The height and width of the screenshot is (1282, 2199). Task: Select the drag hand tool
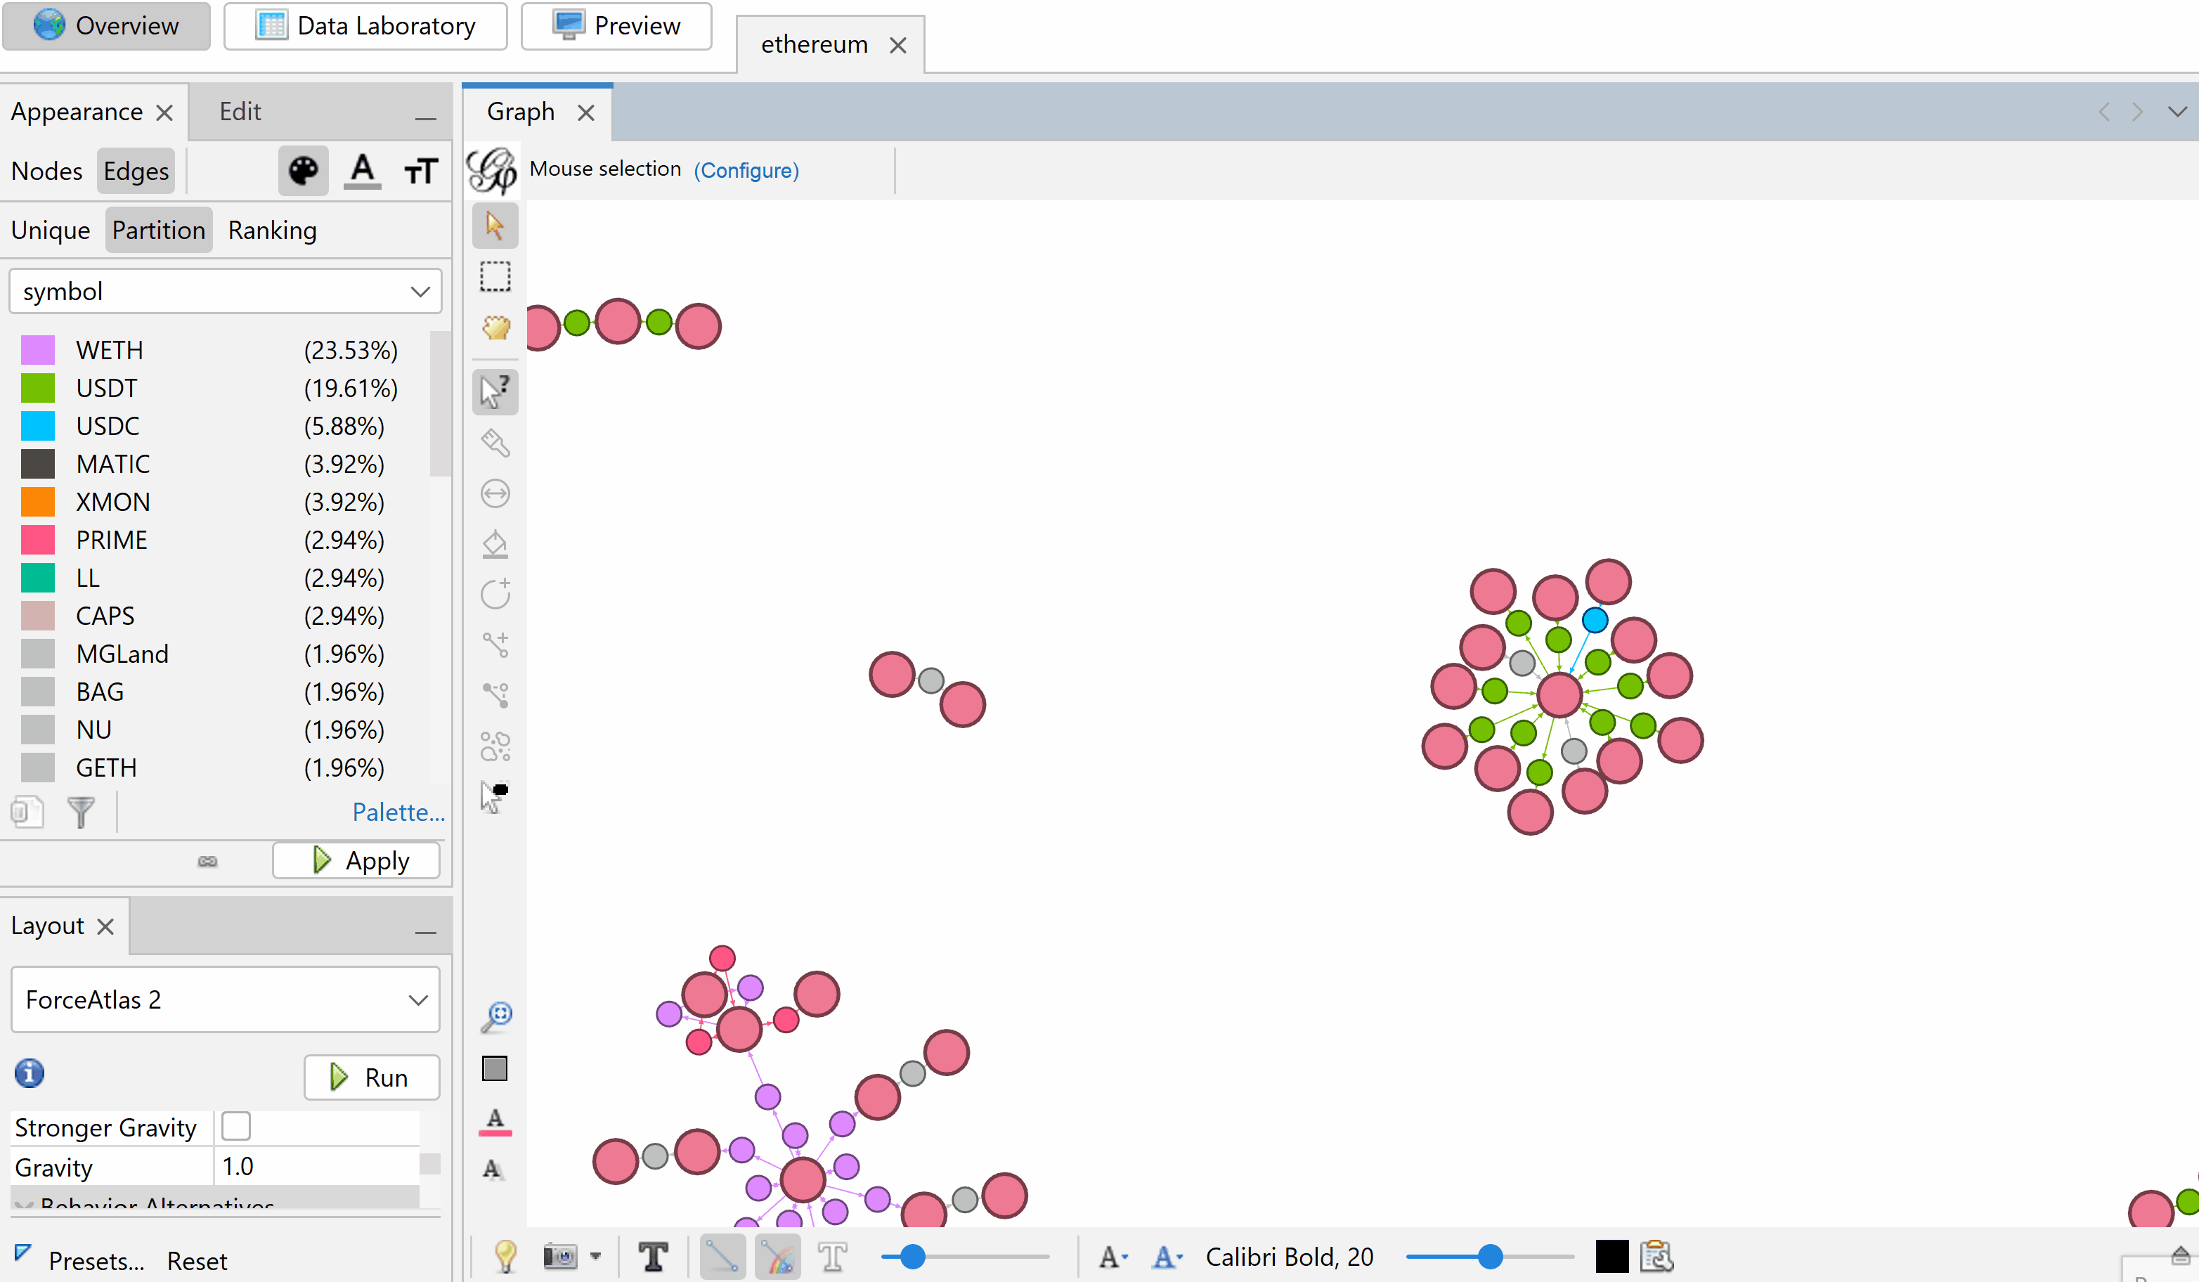pyautogui.click(x=495, y=328)
